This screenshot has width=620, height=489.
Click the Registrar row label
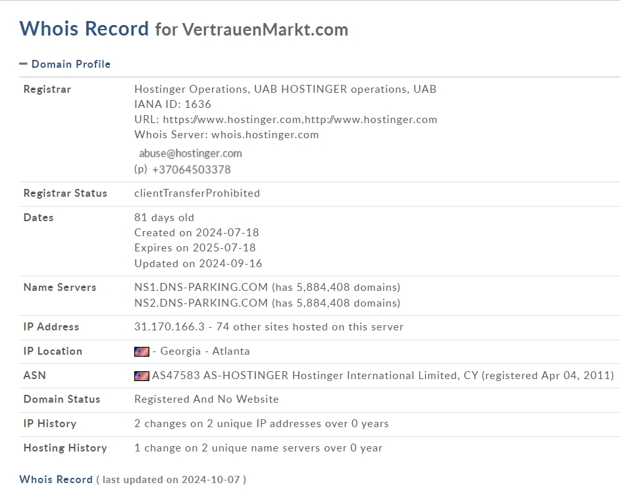(x=47, y=90)
